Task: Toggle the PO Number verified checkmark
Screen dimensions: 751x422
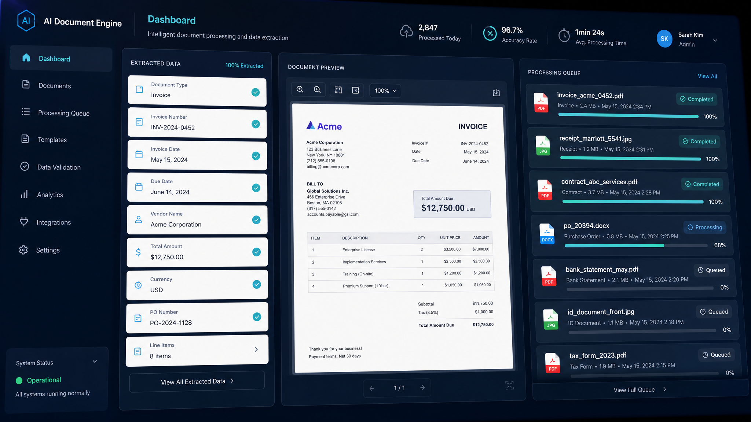Action: (257, 317)
